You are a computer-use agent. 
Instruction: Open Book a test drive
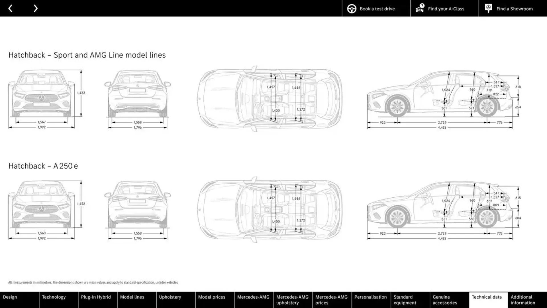[376, 9]
